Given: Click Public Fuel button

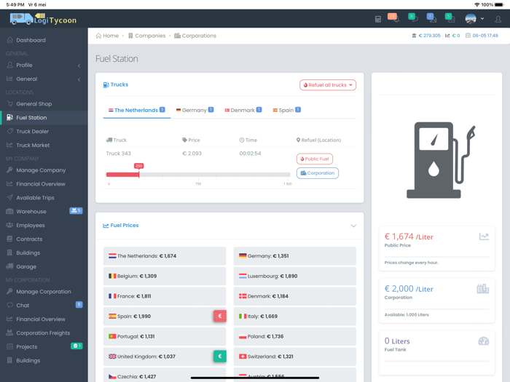Looking at the screenshot, I should click(x=315, y=159).
